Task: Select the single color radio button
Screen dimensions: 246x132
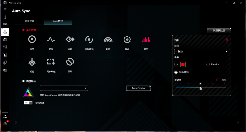Action: 176,65
